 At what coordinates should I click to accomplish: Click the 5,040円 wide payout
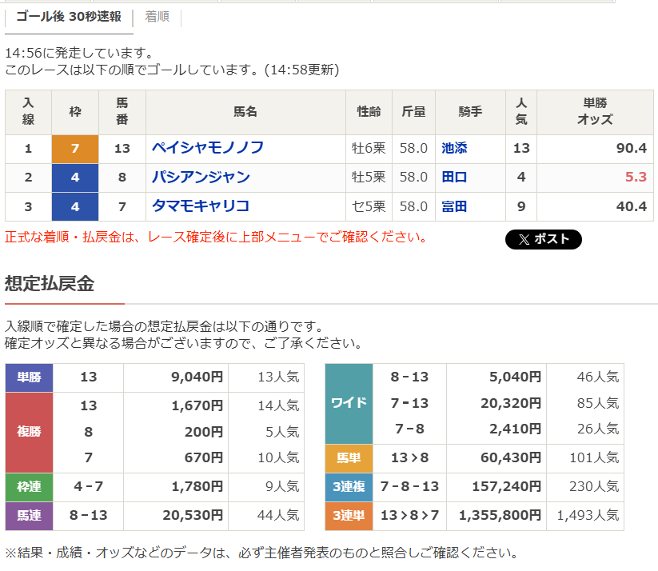tap(515, 377)
